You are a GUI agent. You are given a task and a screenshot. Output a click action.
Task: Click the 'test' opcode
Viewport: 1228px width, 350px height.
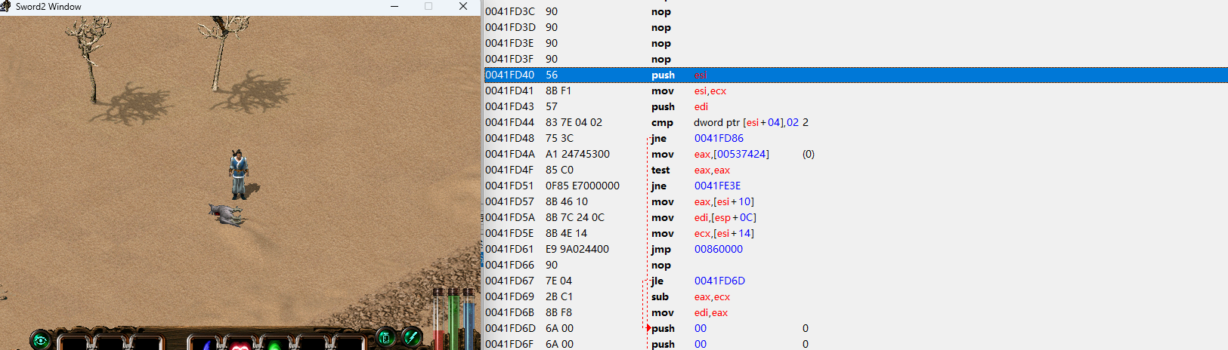(x=660, y=170)
